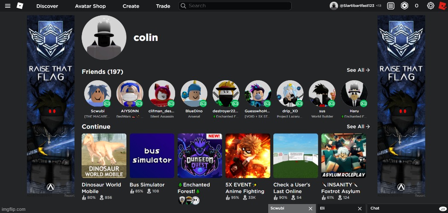Report the right Raise That Flag ad
448x213 pixels.
(420, 195)
